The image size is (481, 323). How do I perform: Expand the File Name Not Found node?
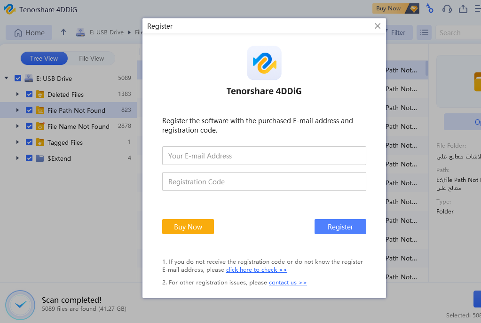(x=17, y=126)
